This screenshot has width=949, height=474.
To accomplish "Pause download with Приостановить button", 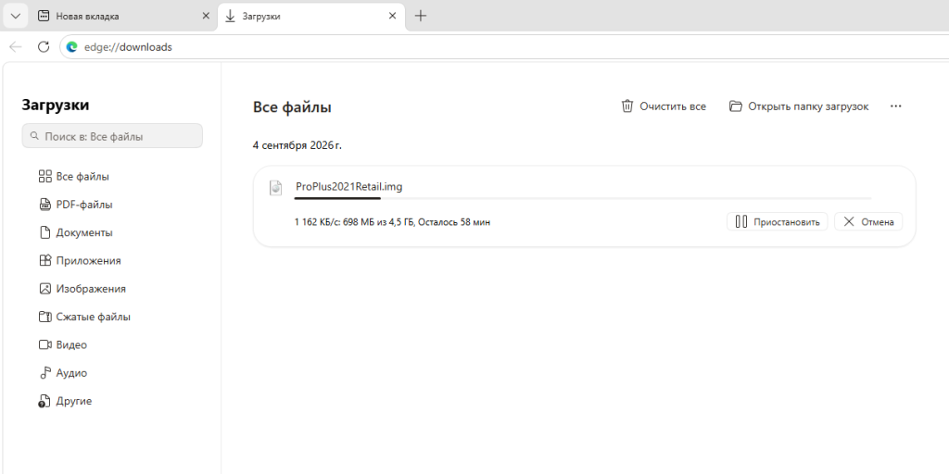I will point(778,222).
